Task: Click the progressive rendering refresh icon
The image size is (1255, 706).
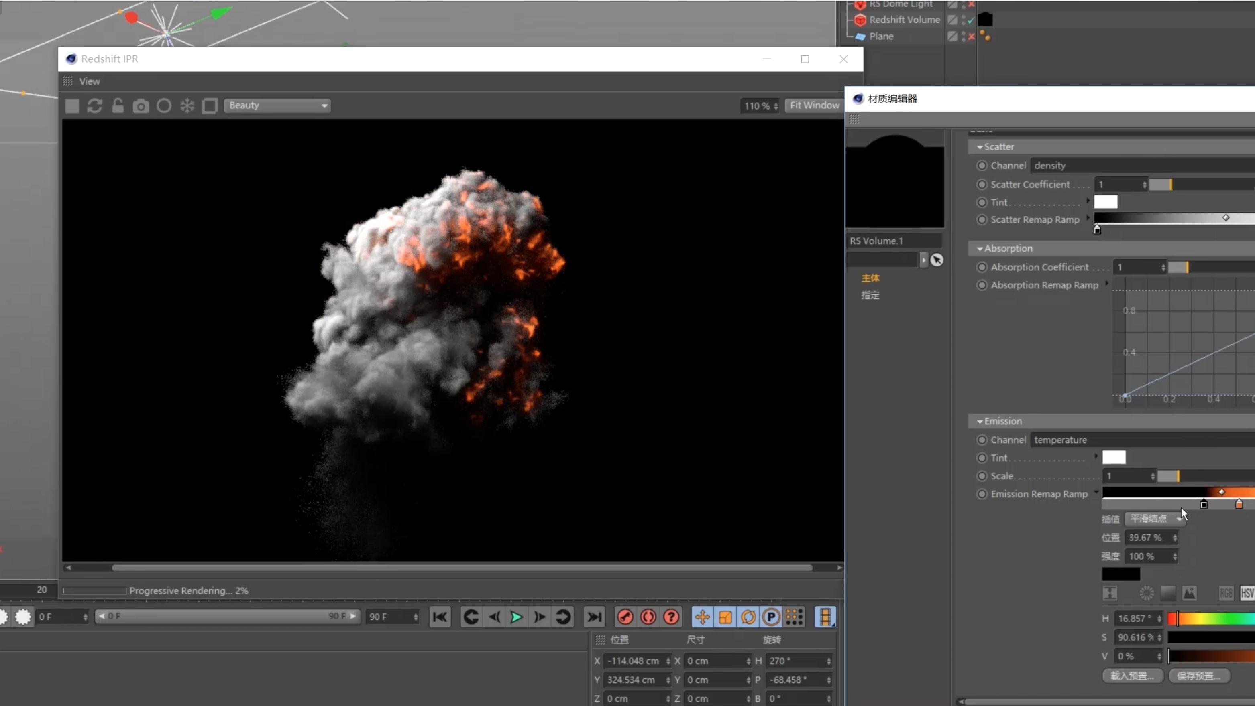Action: [95, 105]
